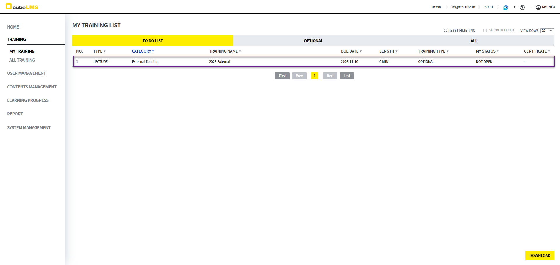This screenshot has width=560, height=265.
Task: Open the Category column filter arrow
Action: coord(153,51)
